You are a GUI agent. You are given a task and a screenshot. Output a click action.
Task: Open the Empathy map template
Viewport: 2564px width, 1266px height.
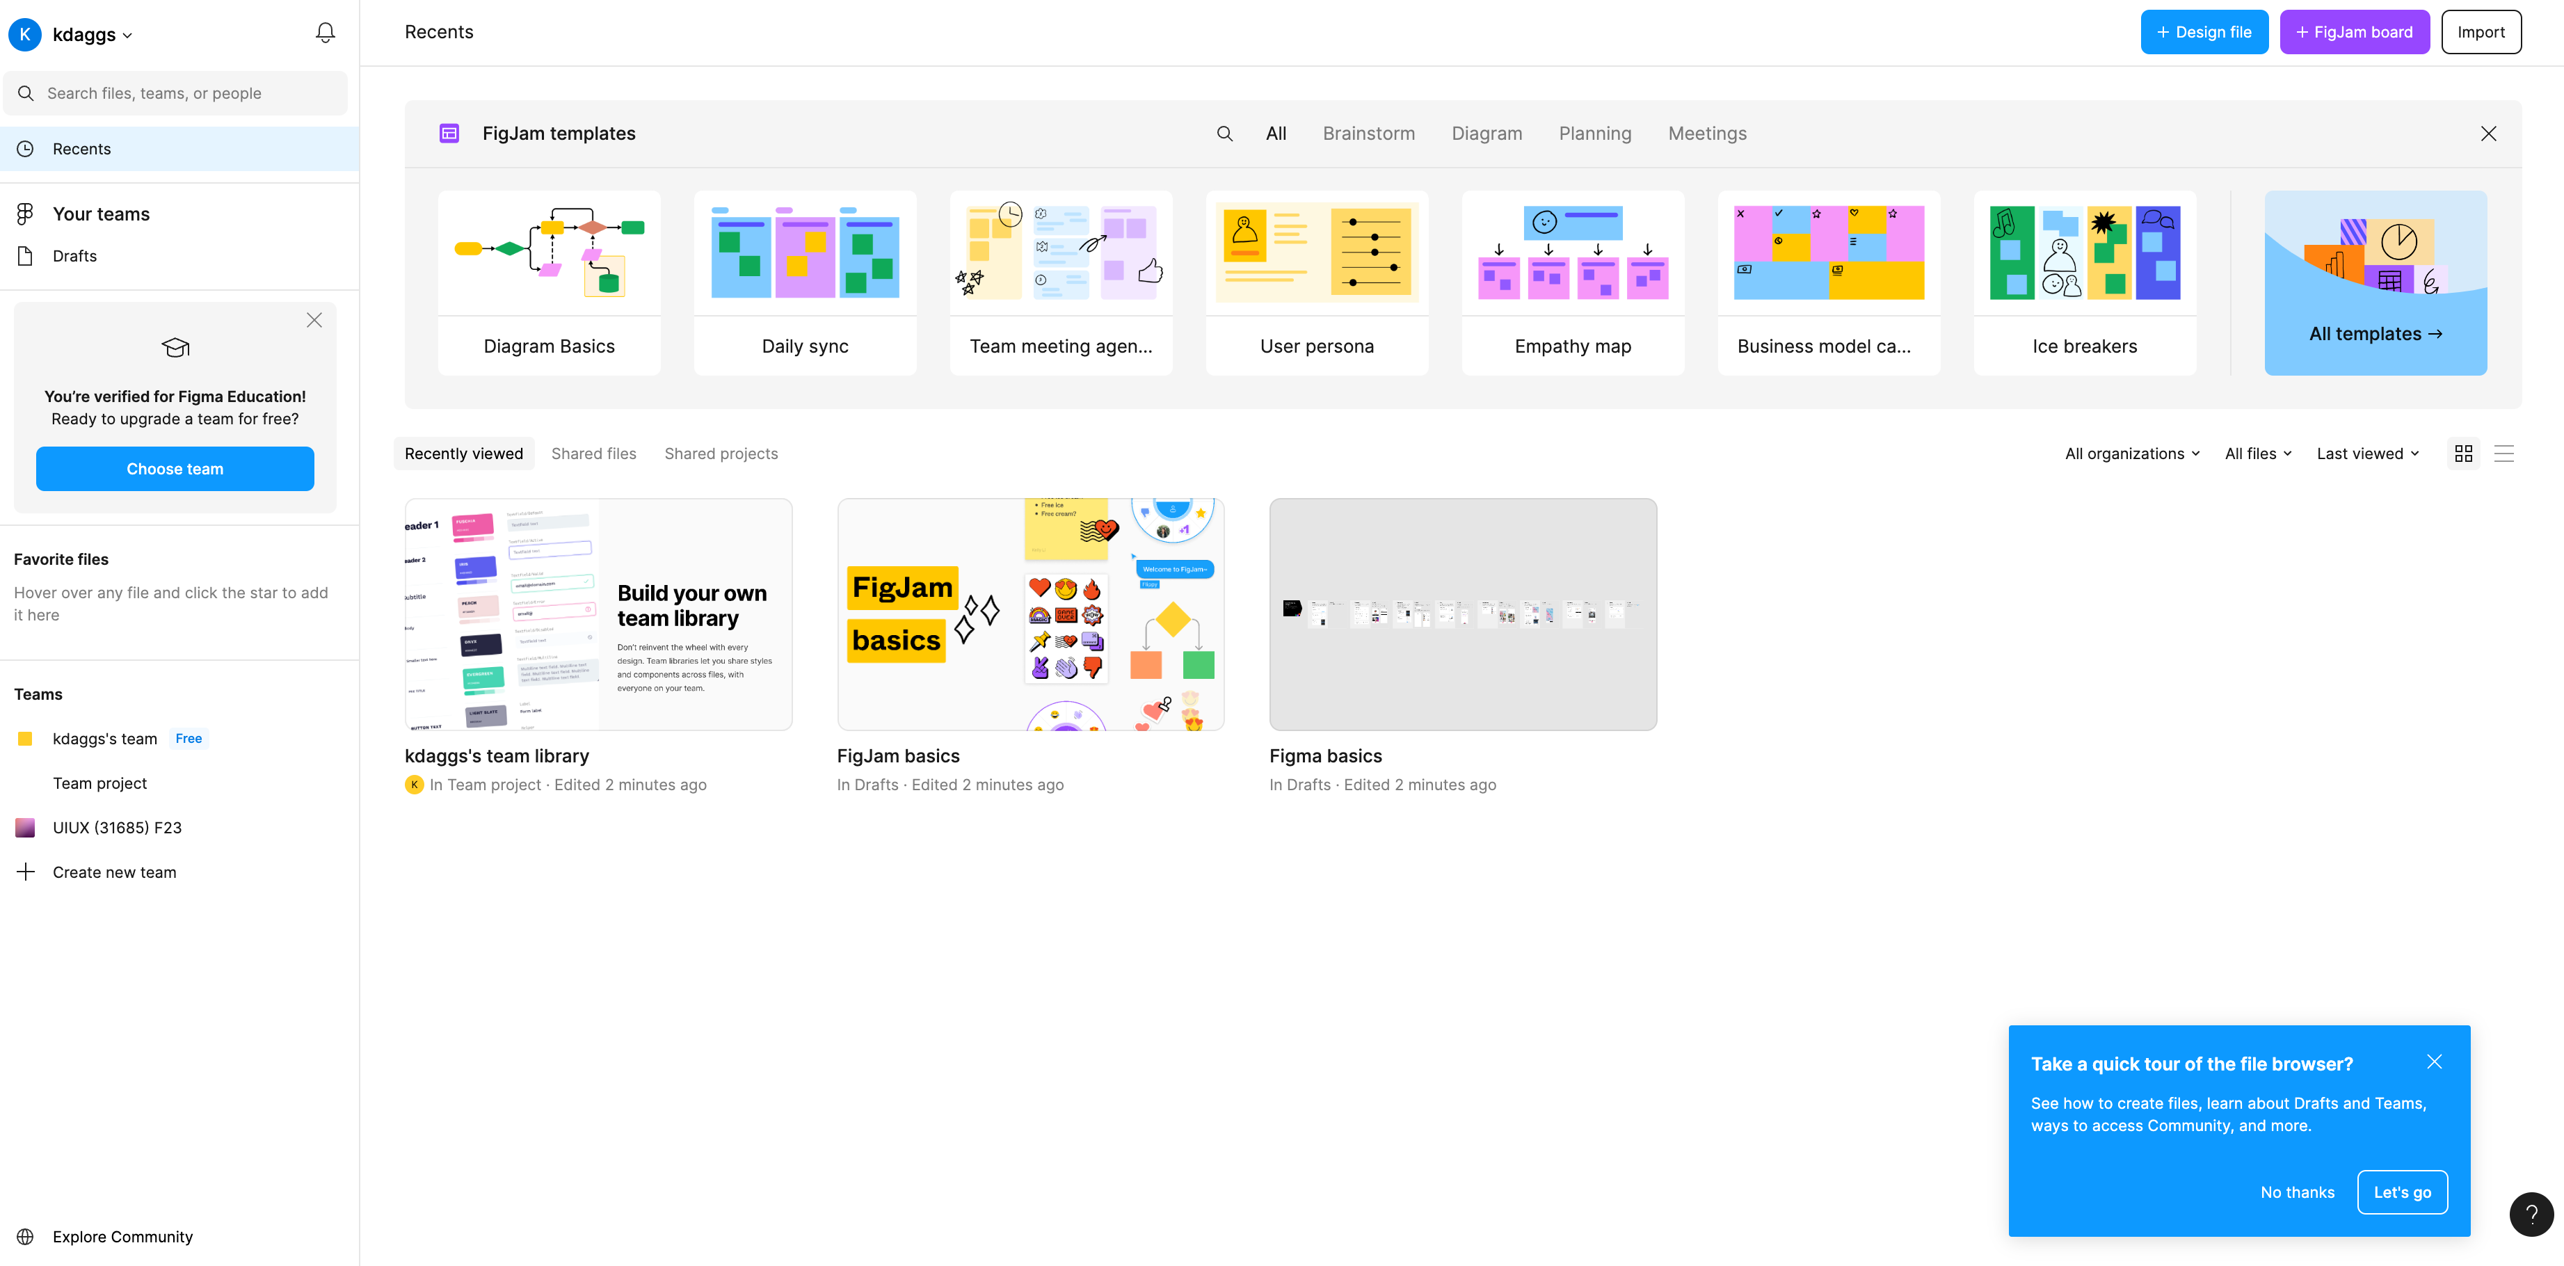tap(1573, 282)
